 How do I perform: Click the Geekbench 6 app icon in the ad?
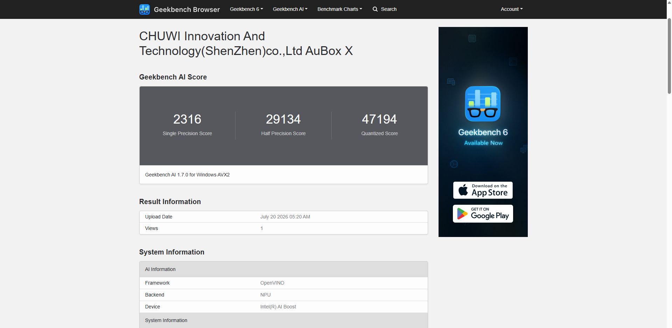click(483, 104)
